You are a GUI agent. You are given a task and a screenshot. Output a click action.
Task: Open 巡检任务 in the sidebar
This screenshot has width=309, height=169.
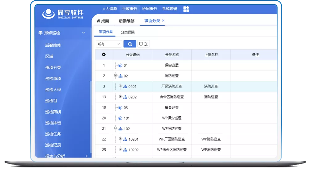pos(53,134)
